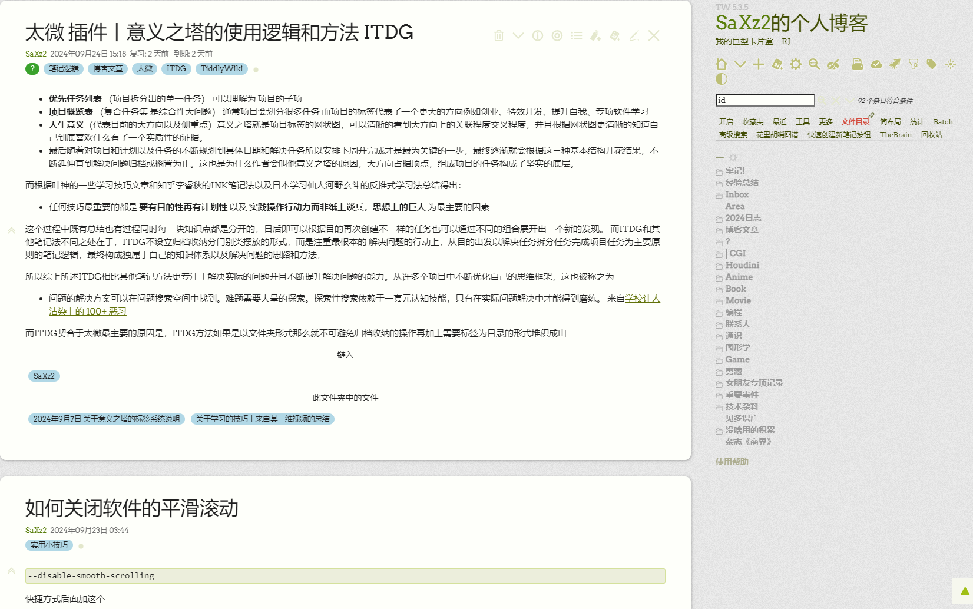Open the 使用帮助 link in the sidebar
The width and height of the screenshot is (973, 609).
click(x=732, y=462)
